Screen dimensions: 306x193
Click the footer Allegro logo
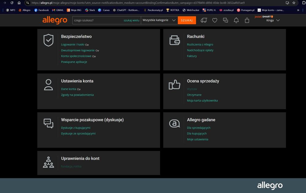(270, 186)
